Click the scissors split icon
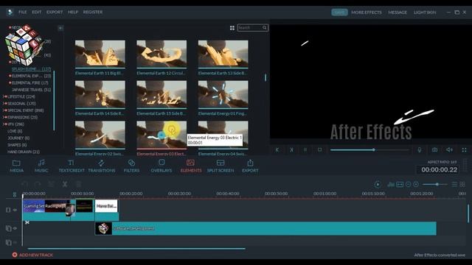472x265 pixels. coord(64,184)
